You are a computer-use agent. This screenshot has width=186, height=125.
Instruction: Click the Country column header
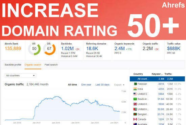[138, 74]
